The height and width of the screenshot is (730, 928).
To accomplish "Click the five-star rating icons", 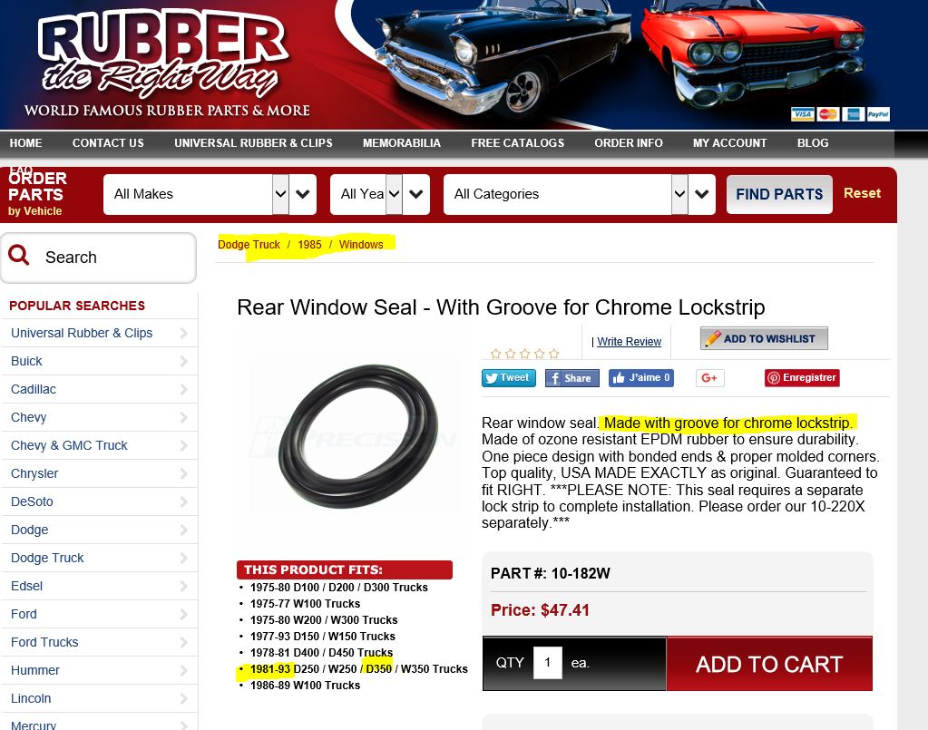I will (x=524, y=354).
